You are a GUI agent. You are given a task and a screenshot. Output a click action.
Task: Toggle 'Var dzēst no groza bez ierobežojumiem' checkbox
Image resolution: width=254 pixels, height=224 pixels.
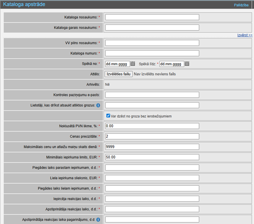[107, 116]
